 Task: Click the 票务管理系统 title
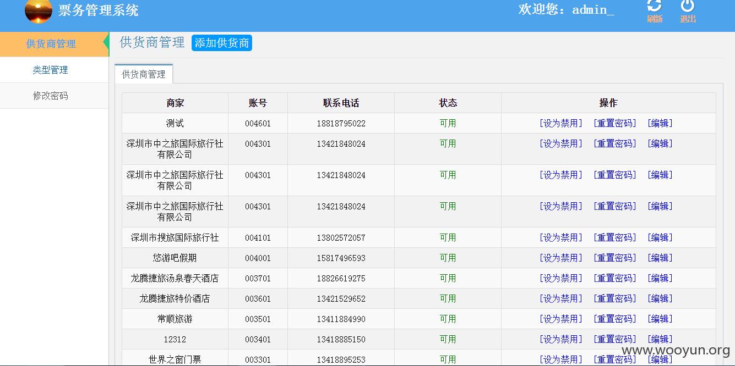[99, 10]
